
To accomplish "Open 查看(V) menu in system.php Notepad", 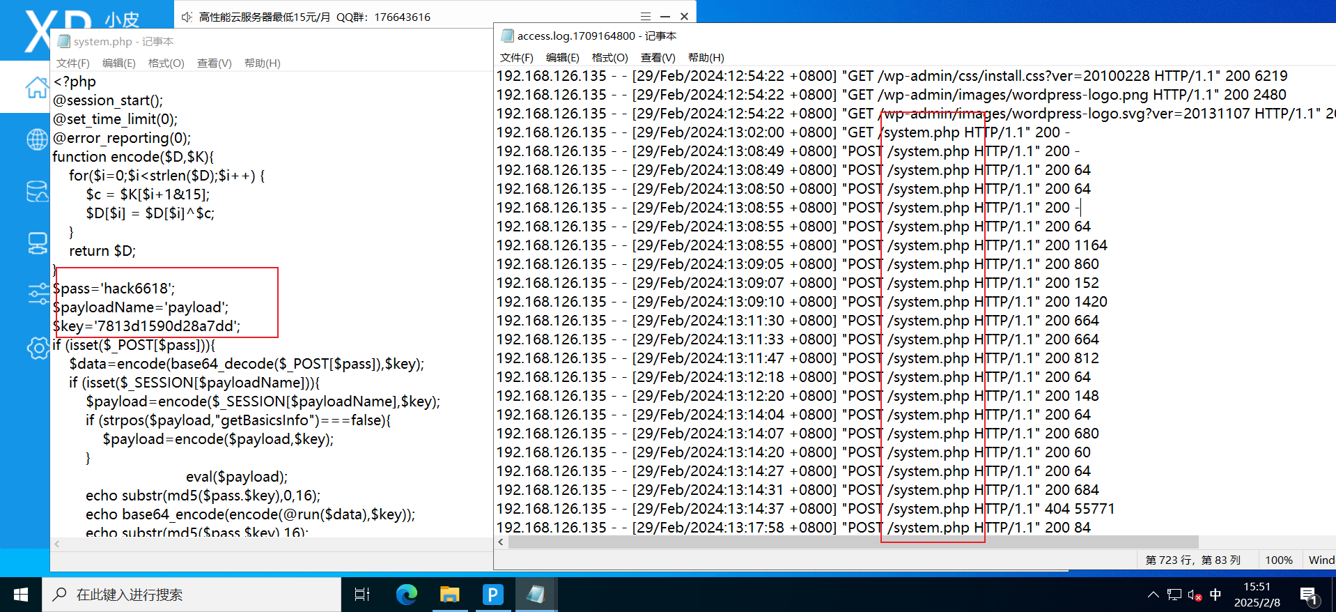I will 215,63.
